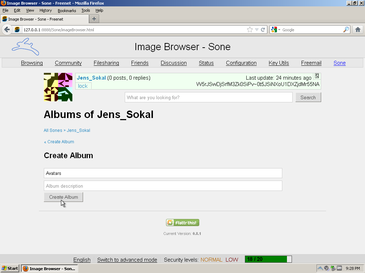The image size is (365, 273).
Task: Open the Windows Start button
Action: point(10,269)
